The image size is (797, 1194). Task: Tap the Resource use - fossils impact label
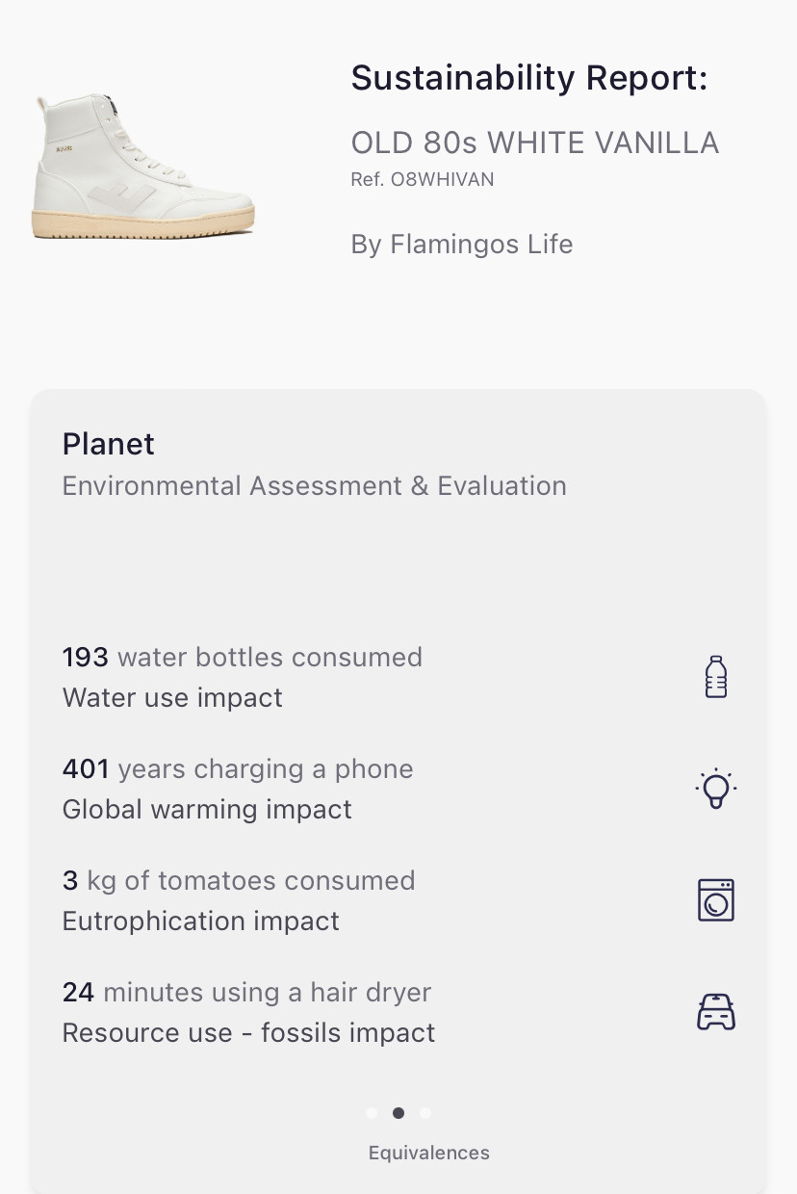click(248, 1033)
